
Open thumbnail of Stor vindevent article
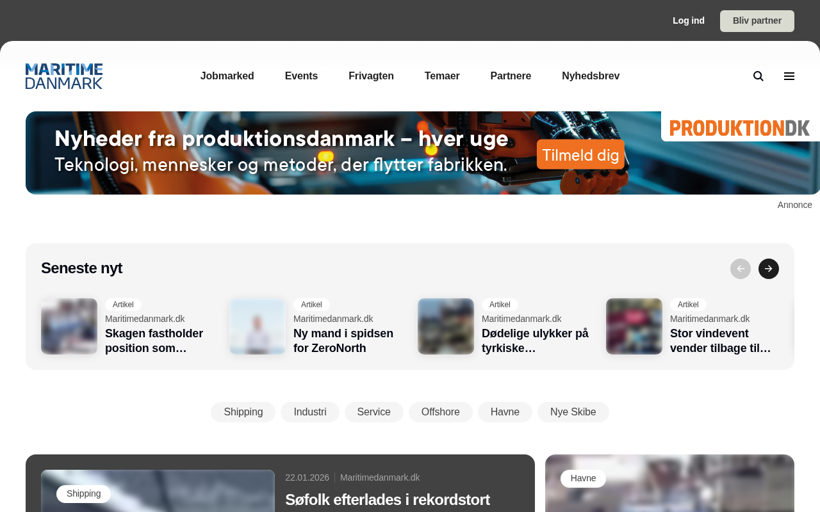634,326
